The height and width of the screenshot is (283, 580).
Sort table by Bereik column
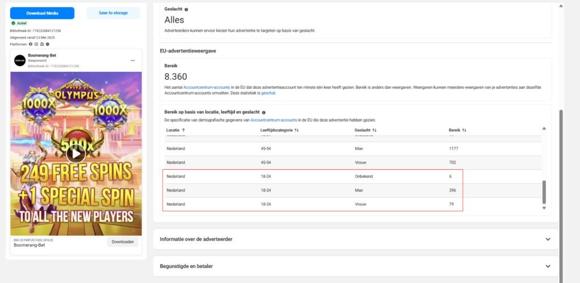[458, 130]
